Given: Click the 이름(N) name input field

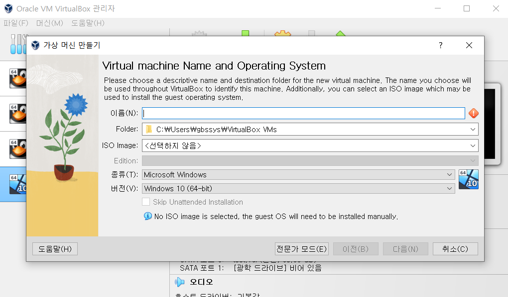Looking at the screenshot, I should tap(304, 113).
